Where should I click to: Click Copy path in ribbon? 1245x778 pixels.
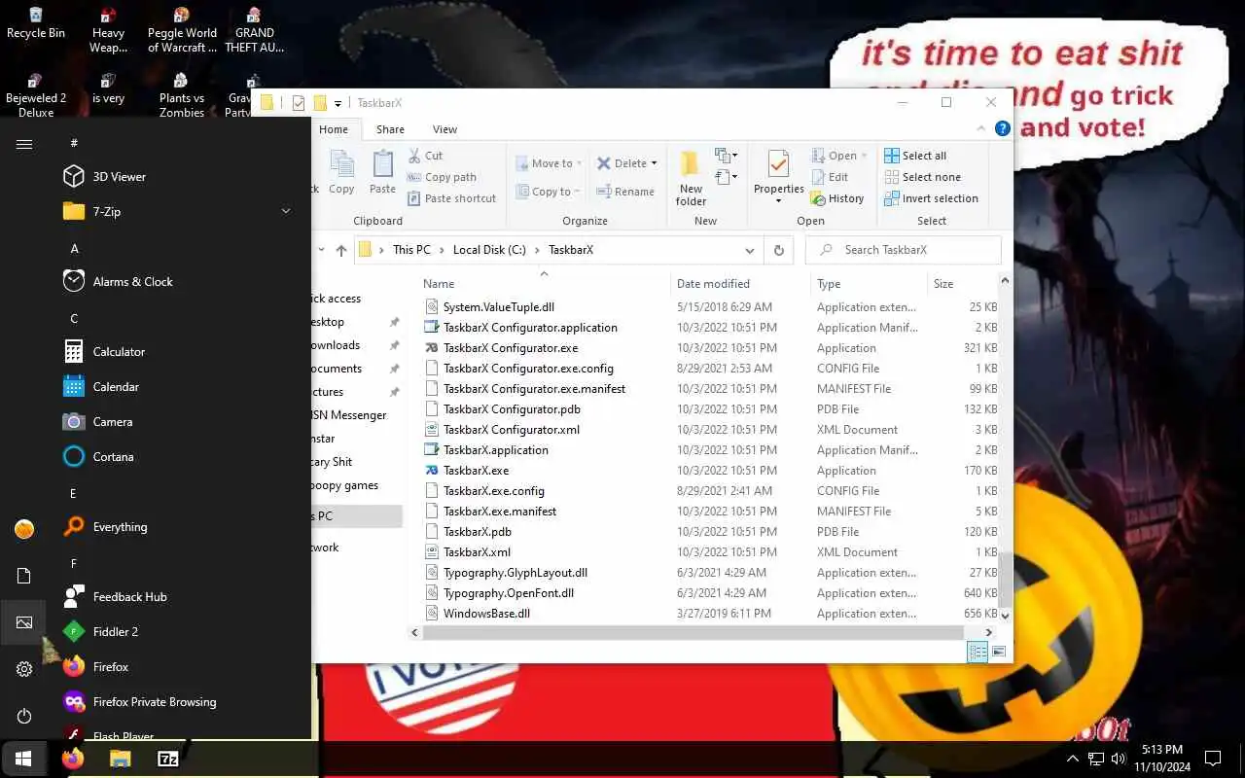click(441, 177)
